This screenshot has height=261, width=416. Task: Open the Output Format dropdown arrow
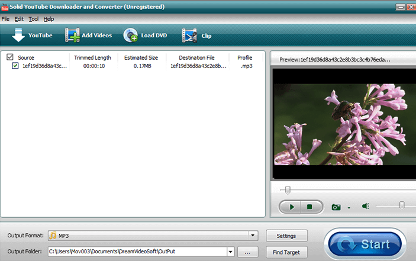click(253, 236)
